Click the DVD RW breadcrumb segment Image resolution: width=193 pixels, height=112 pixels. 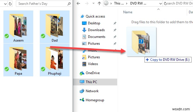point(138,3)
